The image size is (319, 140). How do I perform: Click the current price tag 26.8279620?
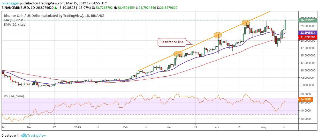coord(308,20)
